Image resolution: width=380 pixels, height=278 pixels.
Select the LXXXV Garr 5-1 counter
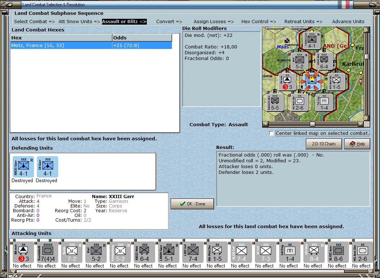169,252
